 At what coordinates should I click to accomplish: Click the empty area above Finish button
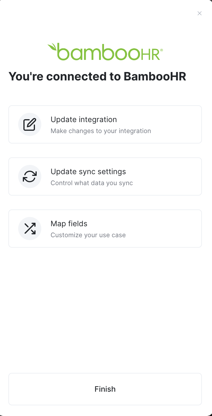(x=105, y=310)
